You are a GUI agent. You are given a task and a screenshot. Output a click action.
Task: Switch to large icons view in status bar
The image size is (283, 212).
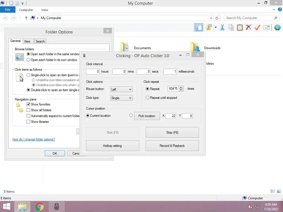click(279, 191)
